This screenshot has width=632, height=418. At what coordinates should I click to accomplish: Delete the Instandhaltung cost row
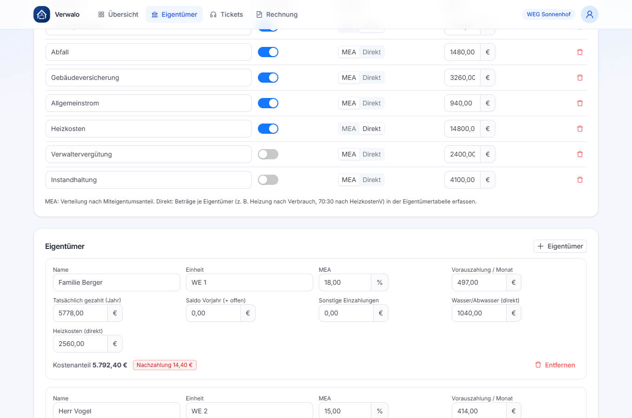(x=580, y=180)
